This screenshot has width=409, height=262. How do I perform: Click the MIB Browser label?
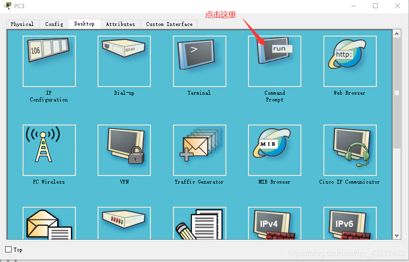[274, 182]
